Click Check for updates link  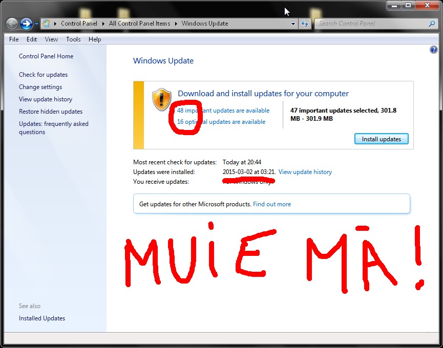pos(43,75)
